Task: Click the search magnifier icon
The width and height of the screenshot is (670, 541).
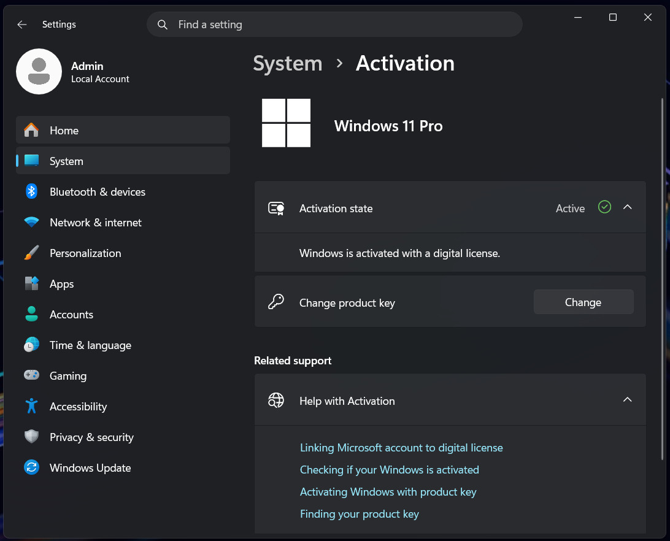Action: point(163,25)
